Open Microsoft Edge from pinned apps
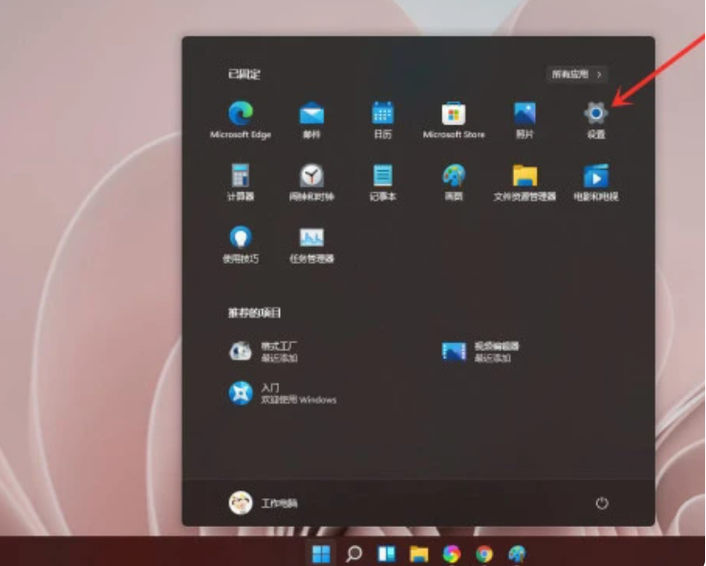 [241, 120]
